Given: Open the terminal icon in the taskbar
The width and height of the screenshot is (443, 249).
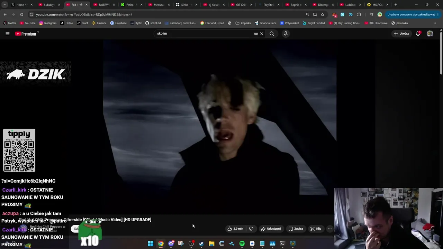Looking at the screenshot, I should pos(282,244).
